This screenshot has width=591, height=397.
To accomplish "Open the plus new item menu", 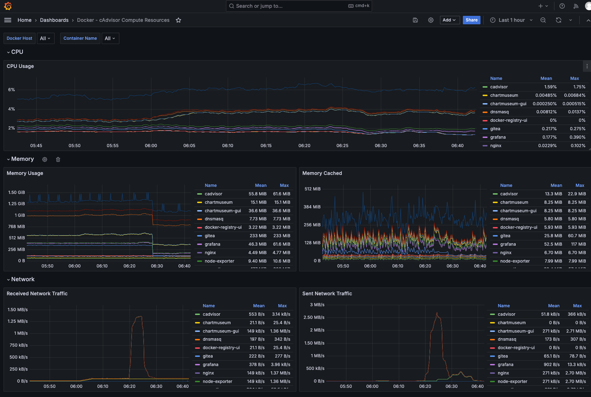I will coord(543,6).
